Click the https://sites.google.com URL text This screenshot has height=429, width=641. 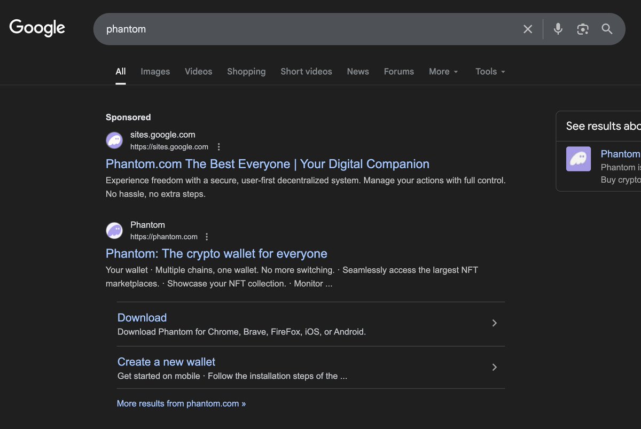click(169, 147)
